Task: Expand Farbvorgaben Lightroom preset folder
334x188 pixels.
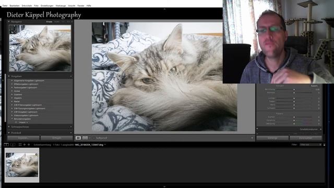Action: [12, 88]
